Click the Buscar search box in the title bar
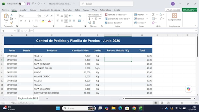199x112 pixels. click(x=106, y=4)
